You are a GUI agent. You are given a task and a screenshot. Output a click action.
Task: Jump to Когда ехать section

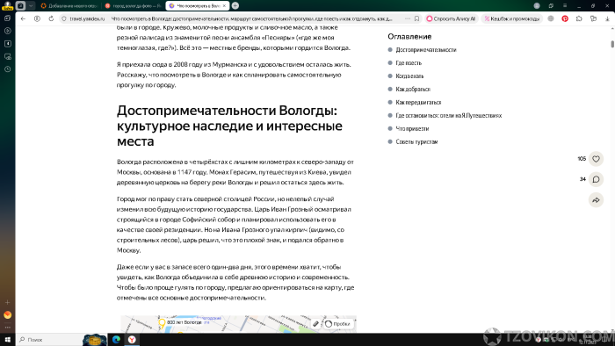pyautogui.click(x=409, y=76)
